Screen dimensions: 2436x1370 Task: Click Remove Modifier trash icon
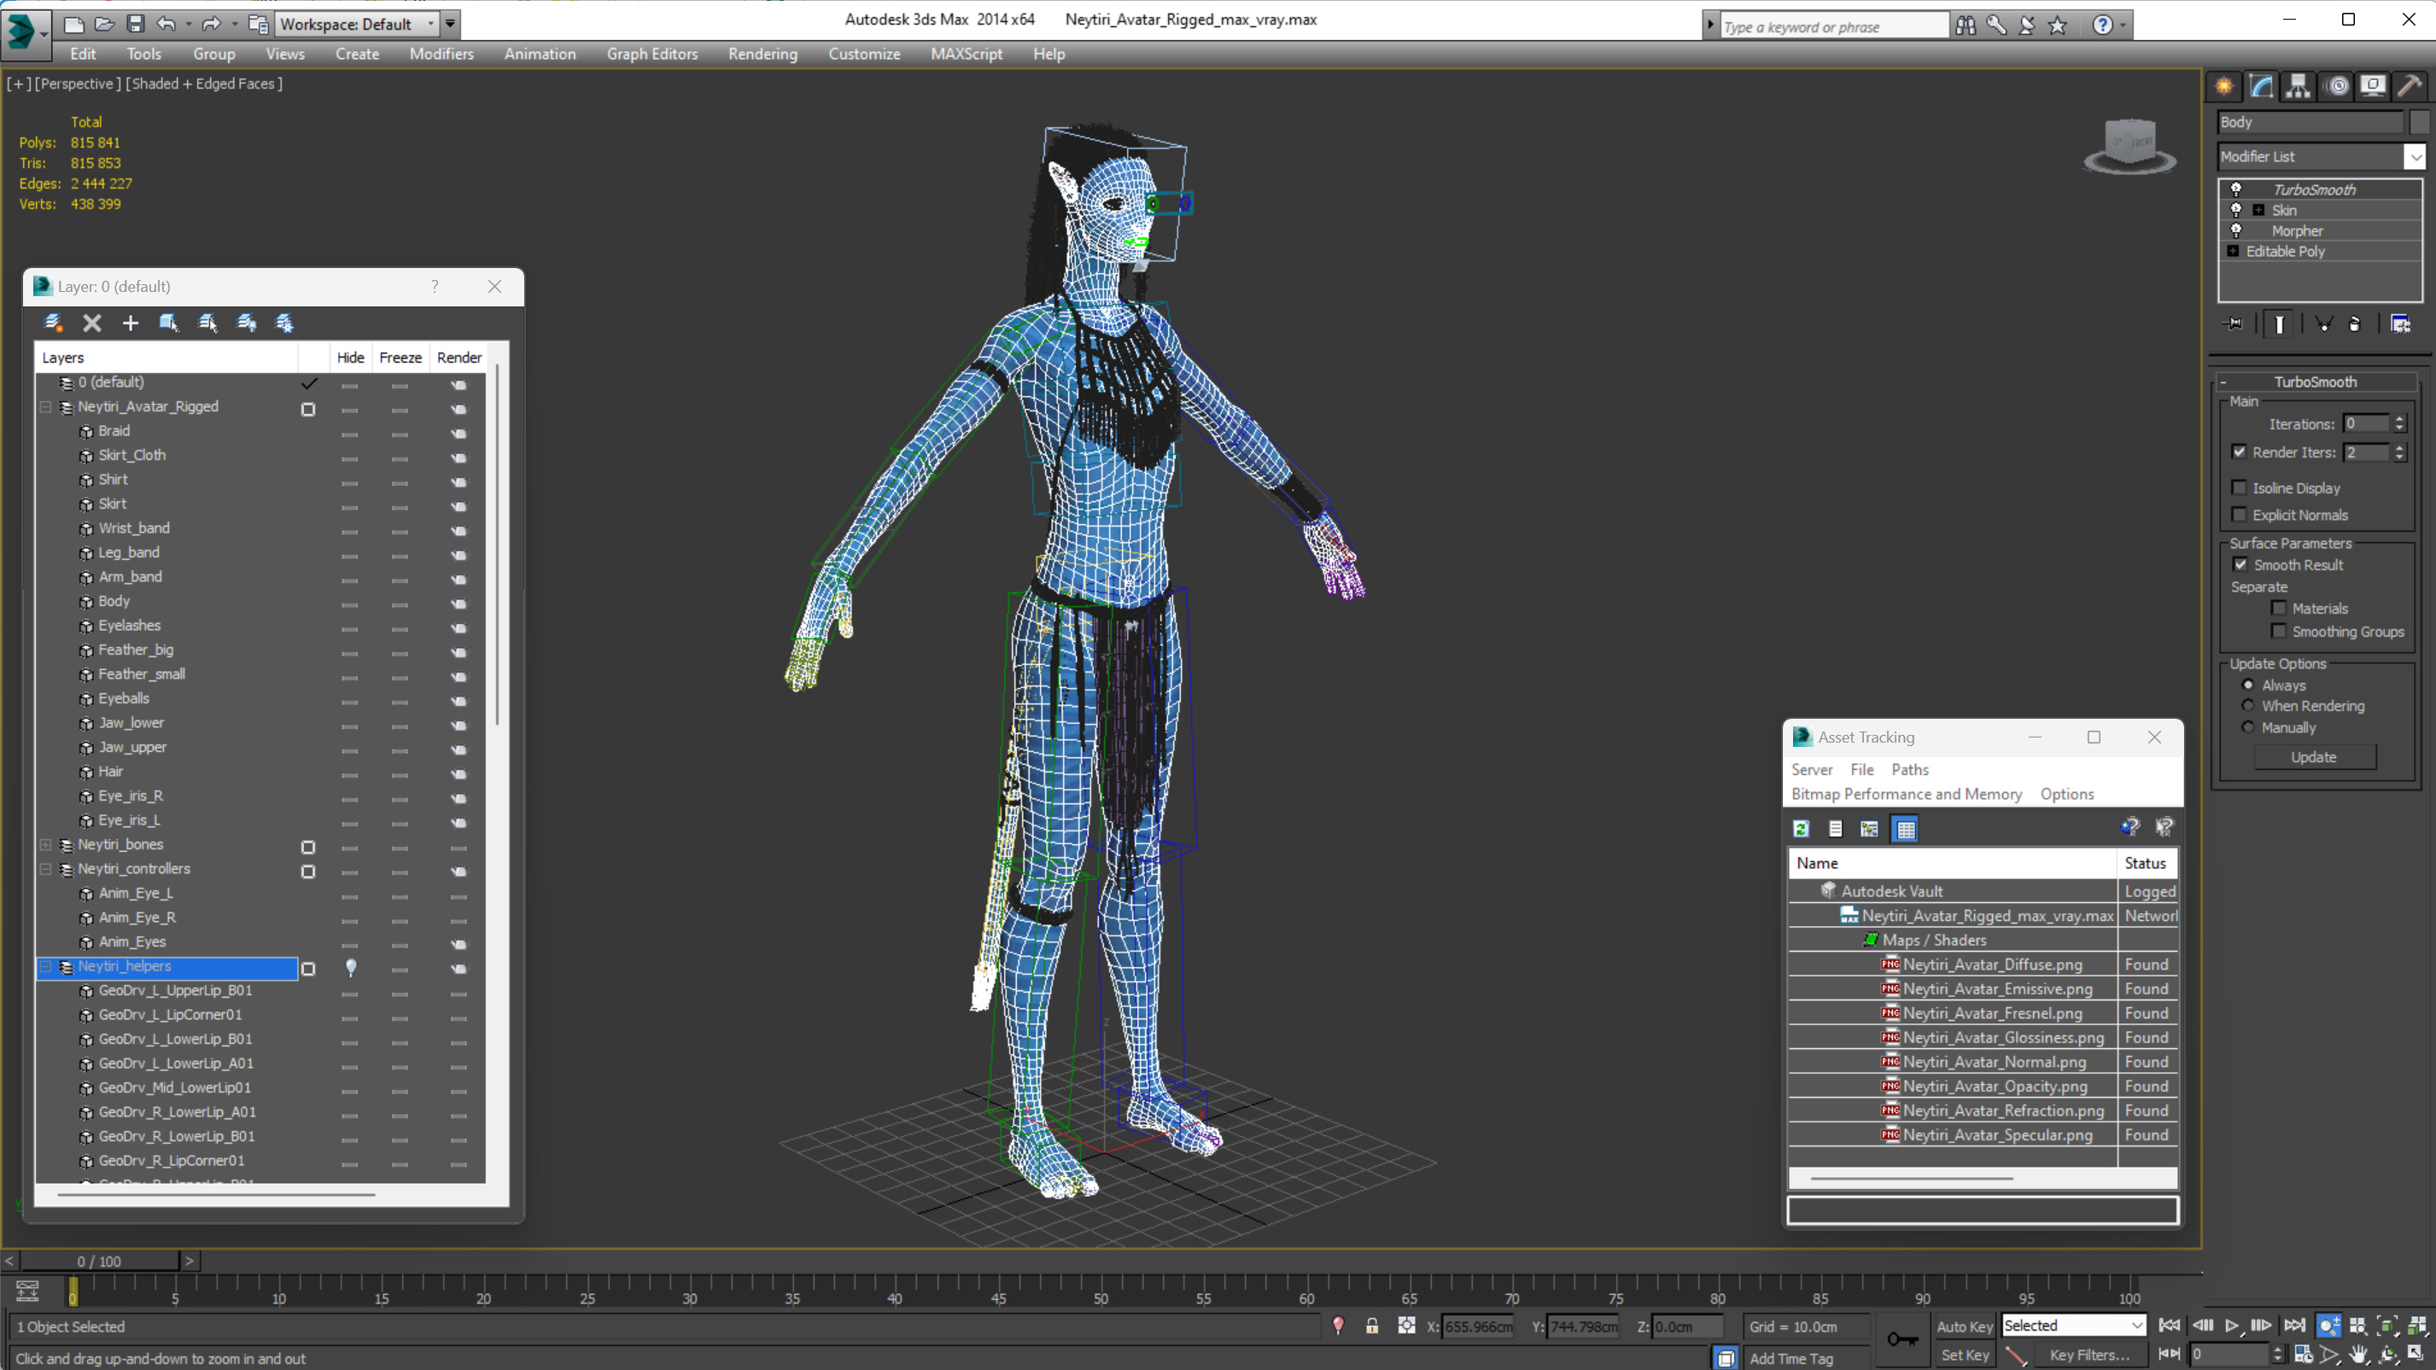(x=2355, y=324)
